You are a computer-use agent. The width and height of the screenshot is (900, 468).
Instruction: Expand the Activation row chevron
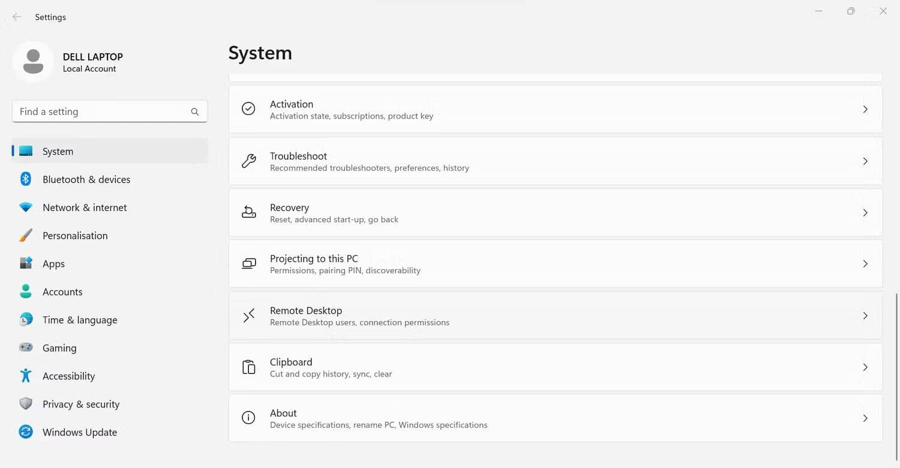pyautogui.click(x=865, y=109)
